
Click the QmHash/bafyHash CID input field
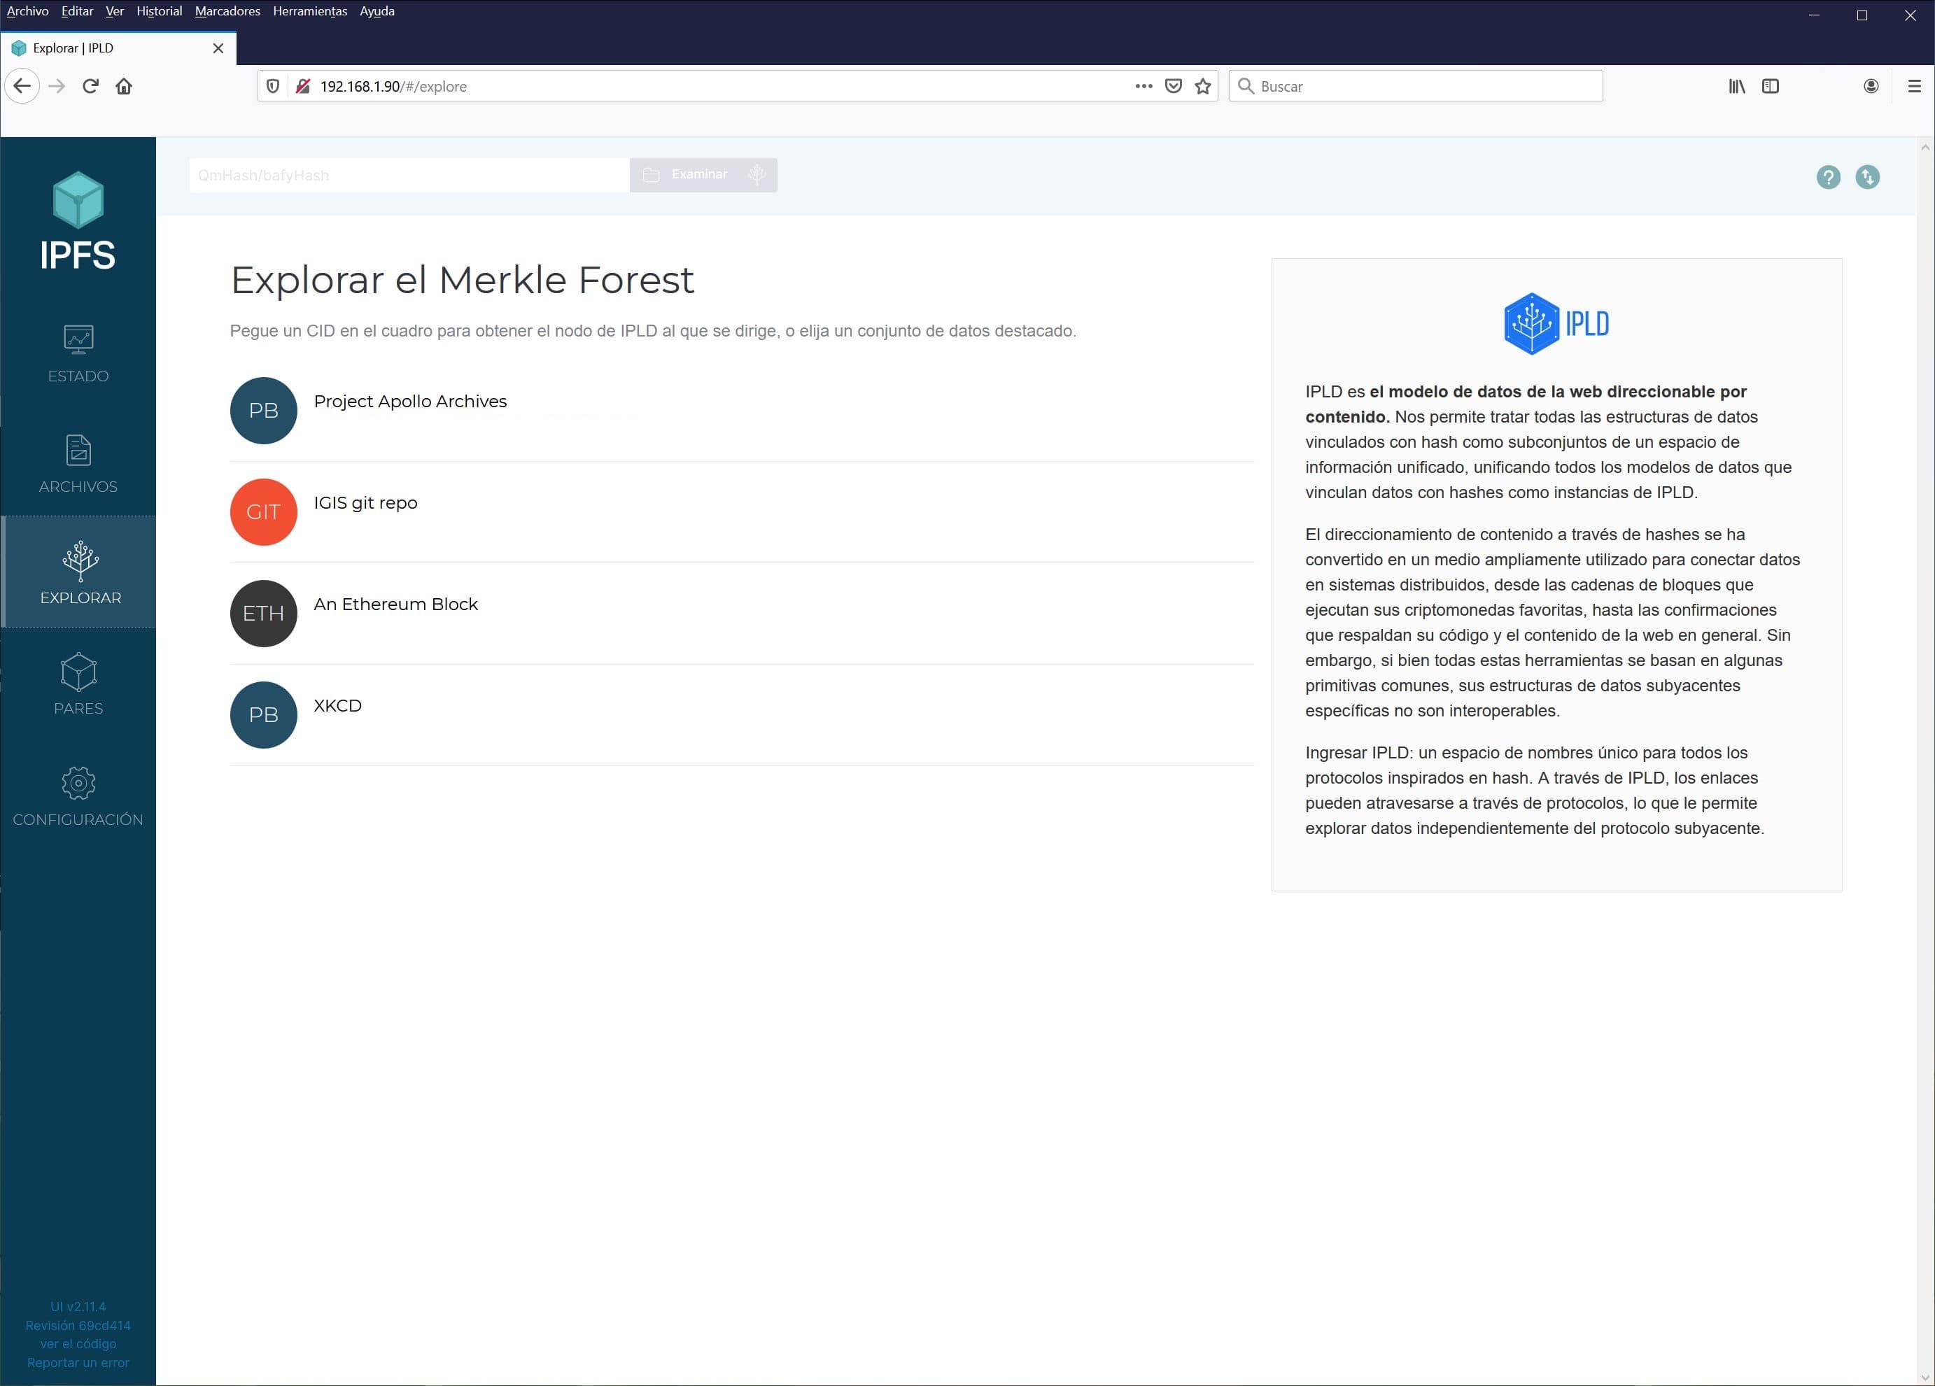(x=409, y=176)
